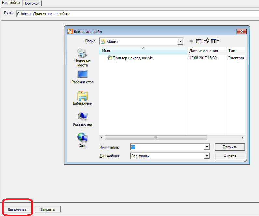Click the Up One Level folder icon
The width and height of the screenshot is (259, 216).
click(x=198, y=41)
